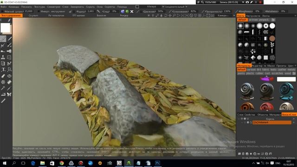Select the rust materials folder

(267, 73)
